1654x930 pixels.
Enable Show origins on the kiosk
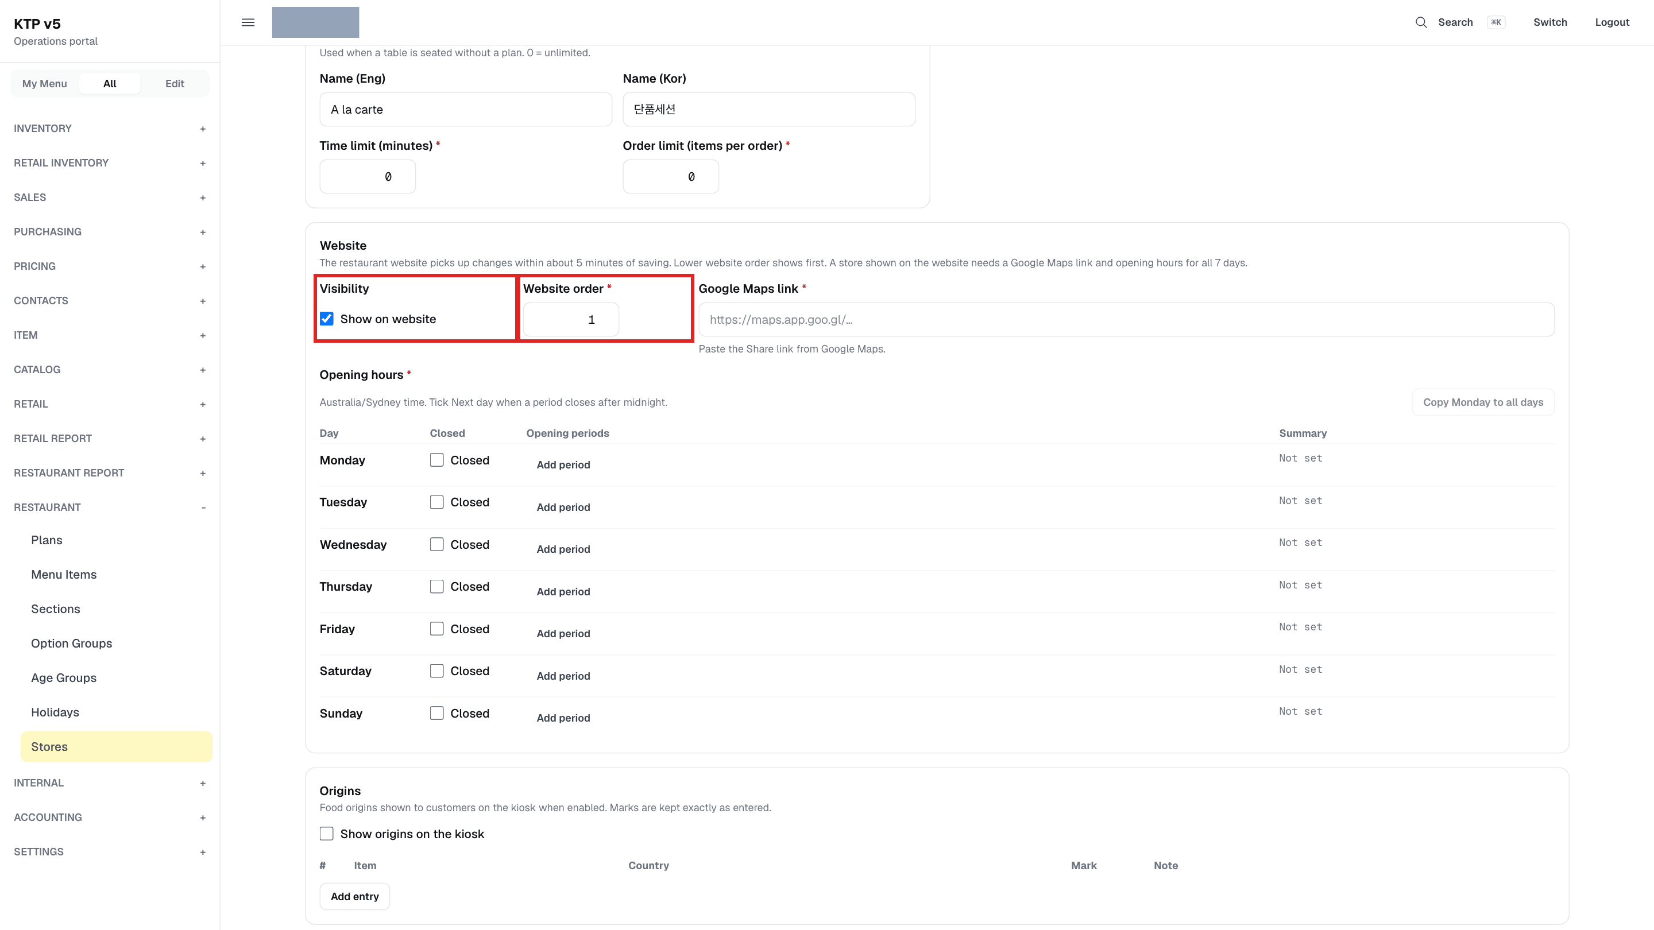click(327, 834)
